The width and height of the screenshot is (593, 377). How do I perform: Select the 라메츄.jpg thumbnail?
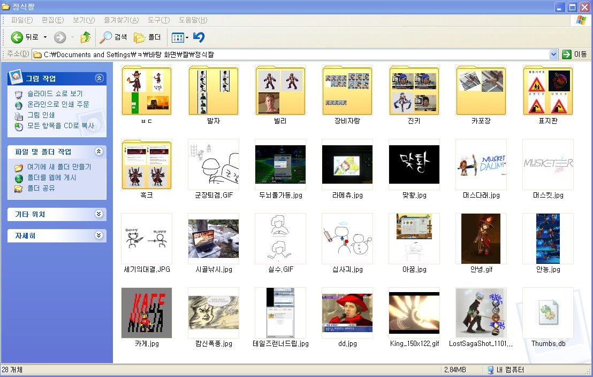(347, 164)
